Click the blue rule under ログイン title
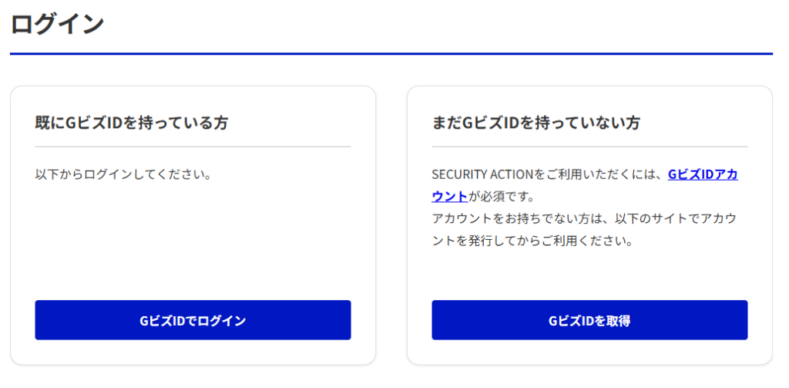The width and height of the screenshot is (789, 388). (391, 53)
